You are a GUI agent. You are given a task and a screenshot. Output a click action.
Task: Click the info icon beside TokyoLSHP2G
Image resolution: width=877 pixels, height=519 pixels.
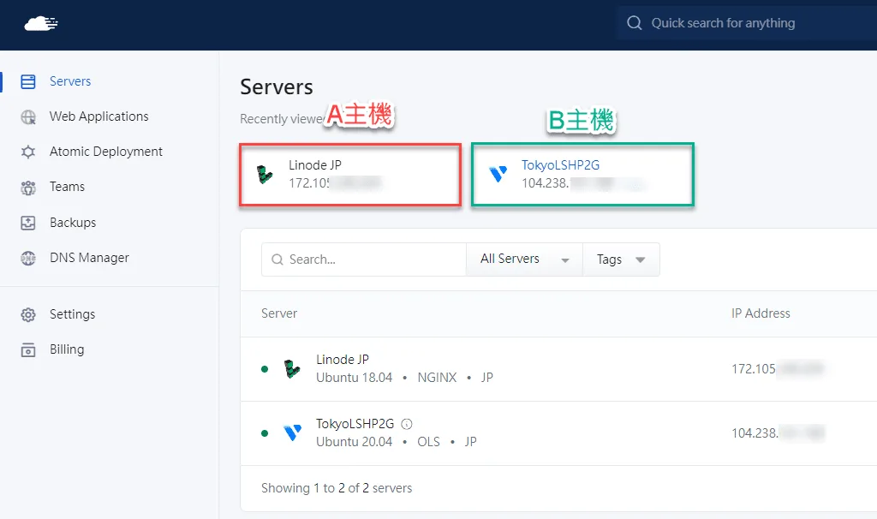(x=407, y=424)
